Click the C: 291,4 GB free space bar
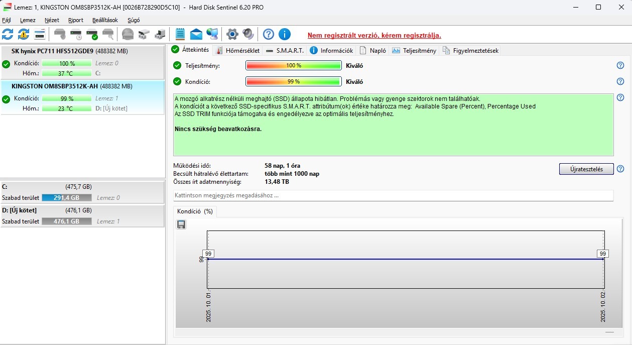632x345 pixels. [x=67, y=198]
